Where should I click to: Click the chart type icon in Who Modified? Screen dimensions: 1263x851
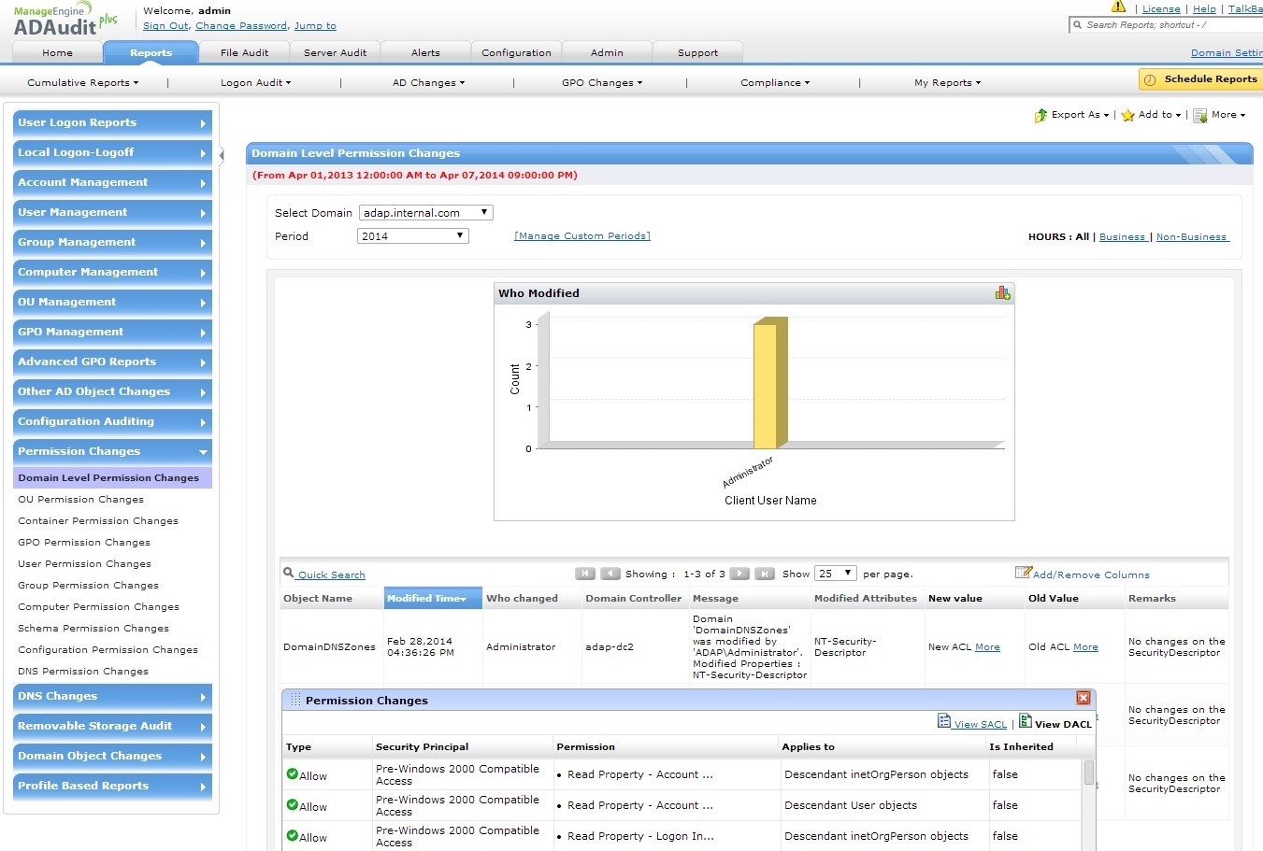[1002, 293]
